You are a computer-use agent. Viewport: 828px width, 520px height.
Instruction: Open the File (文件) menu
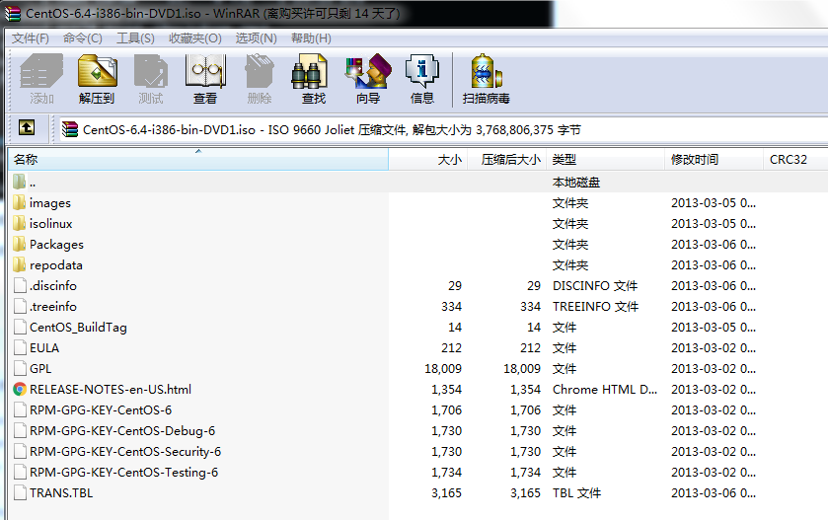point(30,38)
